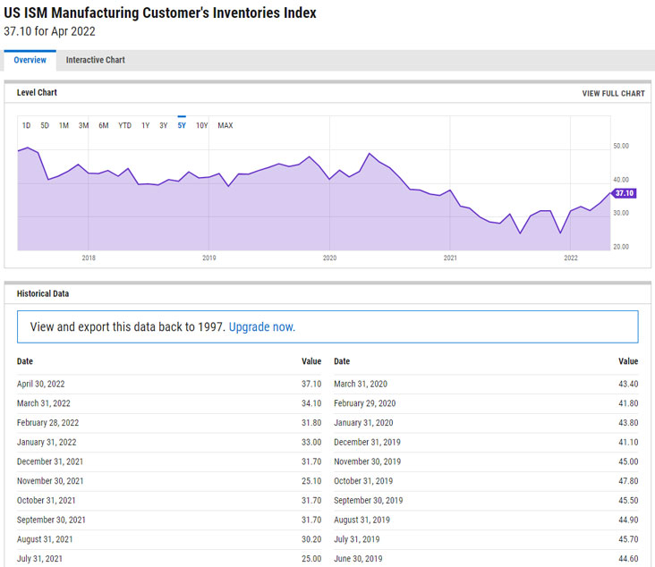The image size is (655, 567).
Task: Choose the 1M time range
Action: (x=64, y=125)
